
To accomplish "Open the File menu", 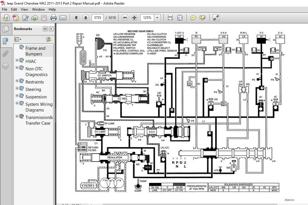I will (x=5, y=9).
